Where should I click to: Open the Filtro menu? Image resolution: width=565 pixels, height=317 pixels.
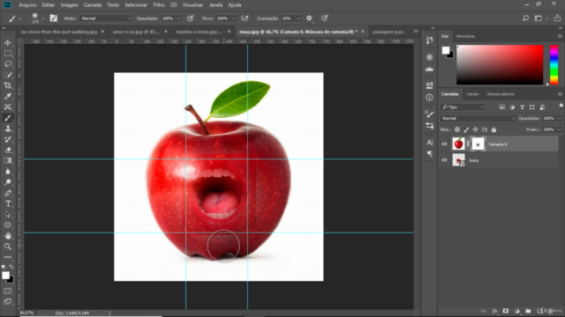159,5
